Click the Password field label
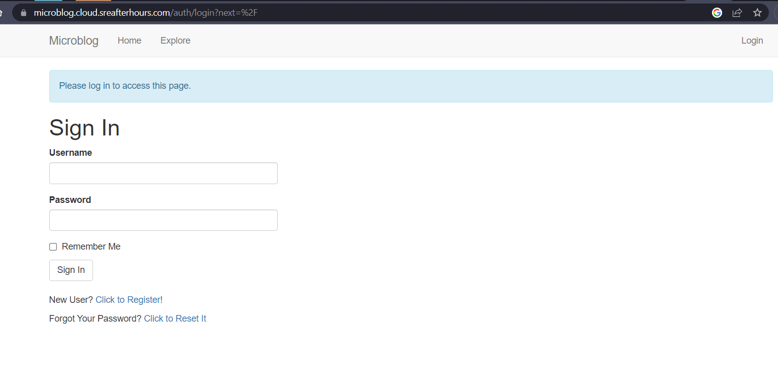This screenshot has height=384, width=778. point(70,200)
